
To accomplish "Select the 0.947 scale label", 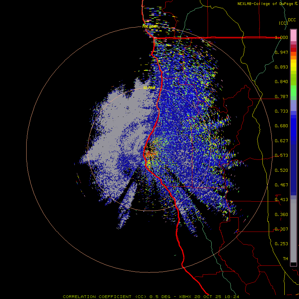I will pyautogui.click(x=281, y=52).
